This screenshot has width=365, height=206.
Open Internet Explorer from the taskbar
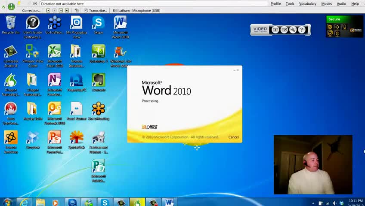[x=24, y=202]
